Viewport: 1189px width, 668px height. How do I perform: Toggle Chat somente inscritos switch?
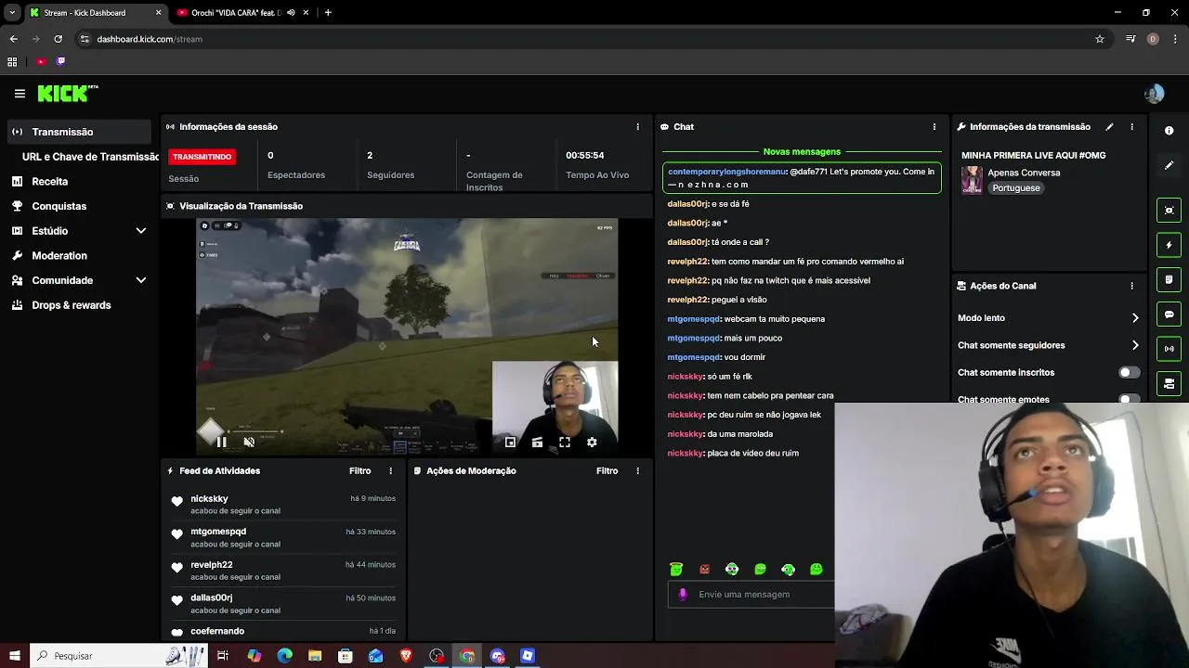coord(1128,373)
